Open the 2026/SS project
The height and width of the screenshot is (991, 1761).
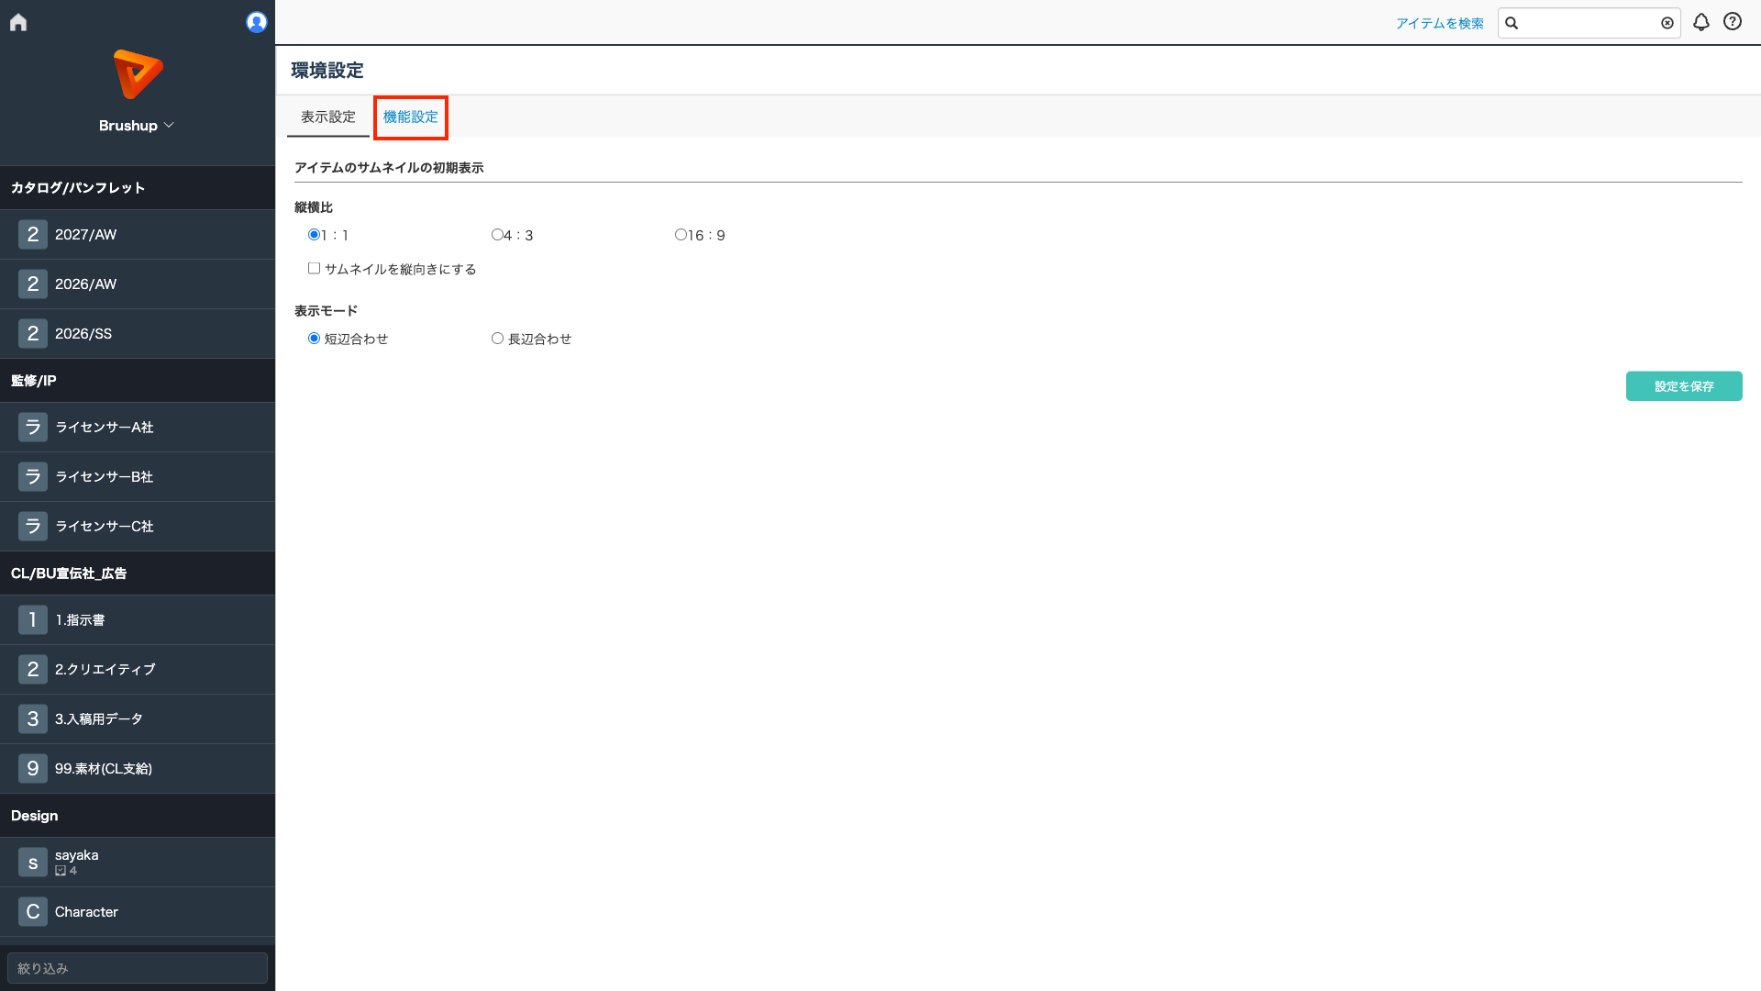(138, 334)
